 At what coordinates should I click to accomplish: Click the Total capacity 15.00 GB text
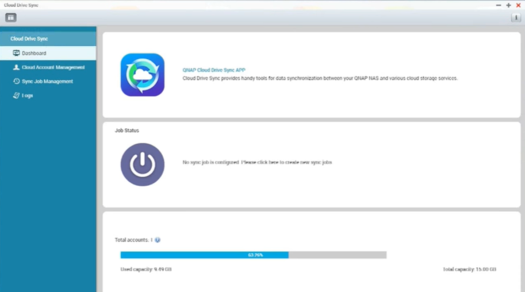pos(469,269)
